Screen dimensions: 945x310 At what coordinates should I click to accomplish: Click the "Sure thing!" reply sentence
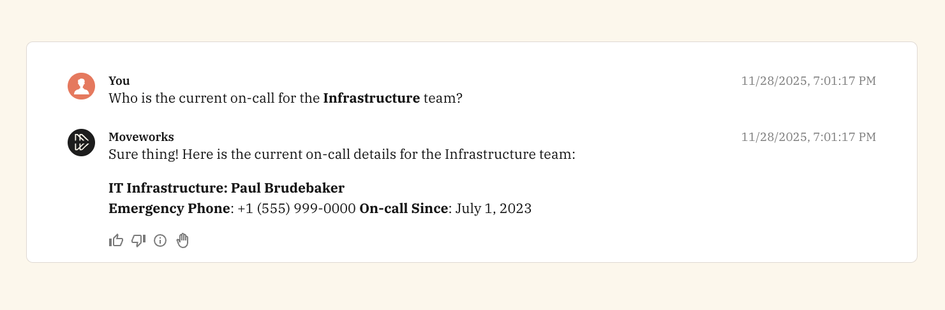tap(342, 154)
